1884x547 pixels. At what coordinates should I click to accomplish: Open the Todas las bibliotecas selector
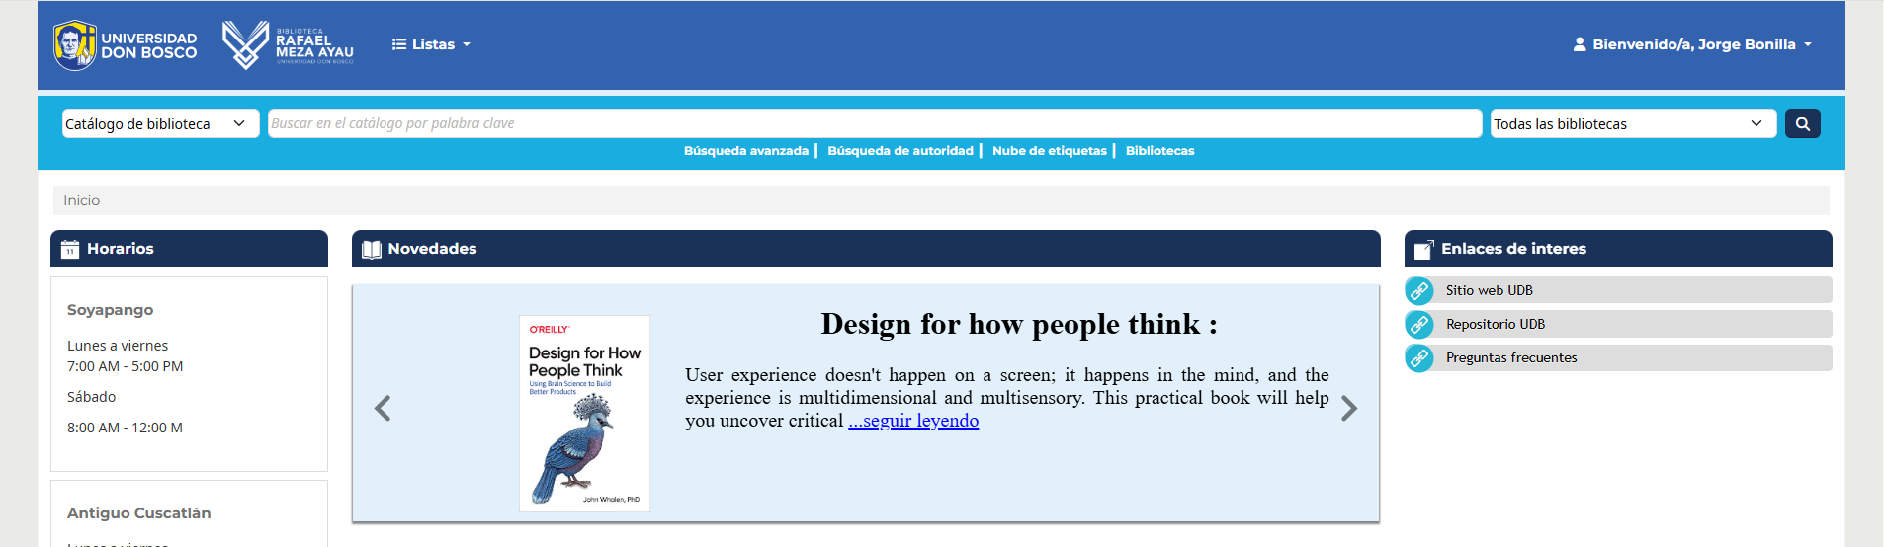point(1632,123)
